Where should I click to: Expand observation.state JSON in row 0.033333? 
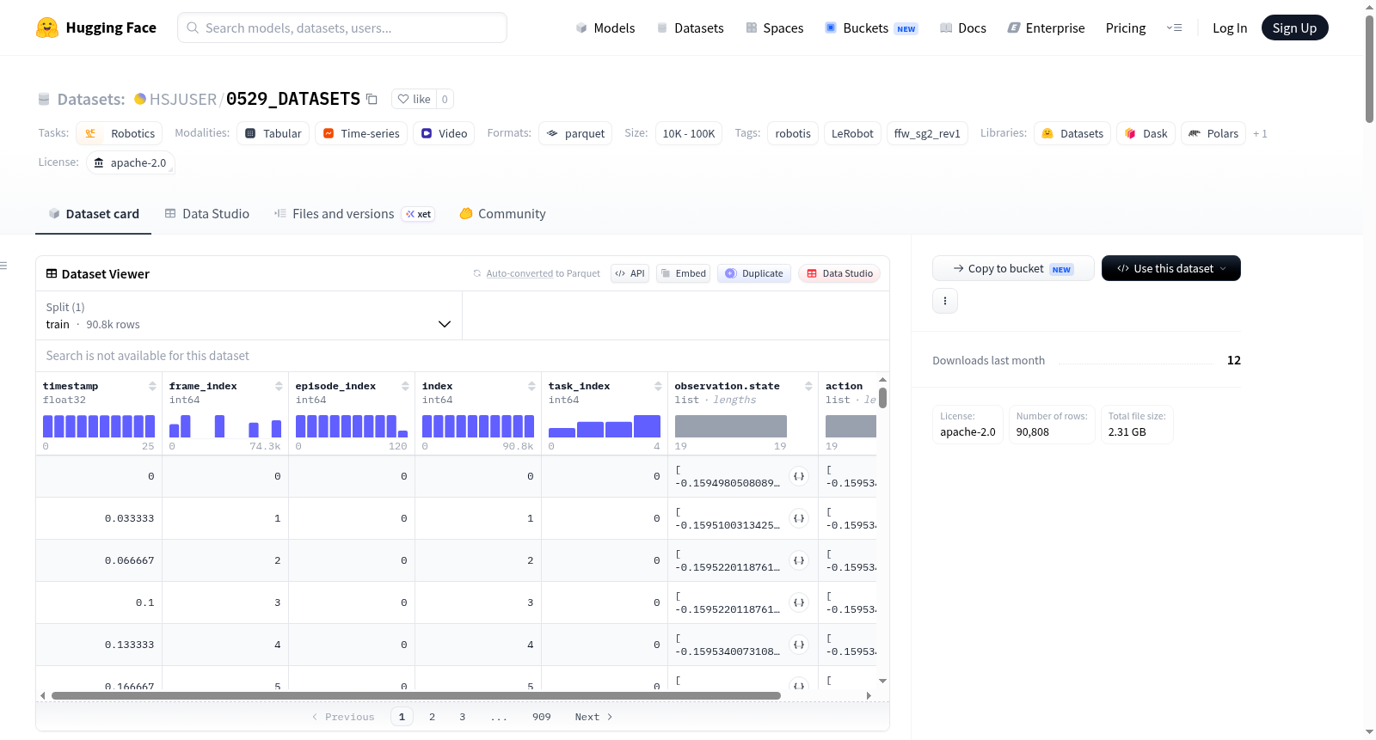pyautogui.click(x=799, y=518)
